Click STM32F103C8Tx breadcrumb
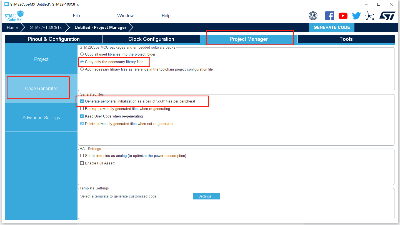This screenshot has height=225, width=400. (x=46, y=27)
